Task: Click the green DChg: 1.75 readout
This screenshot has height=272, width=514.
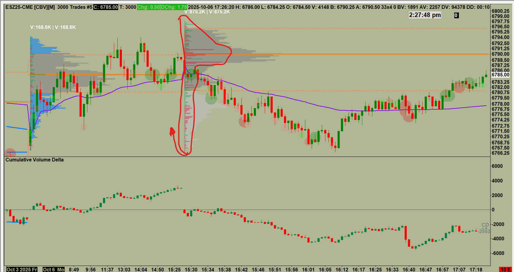Action: point(174,7)
